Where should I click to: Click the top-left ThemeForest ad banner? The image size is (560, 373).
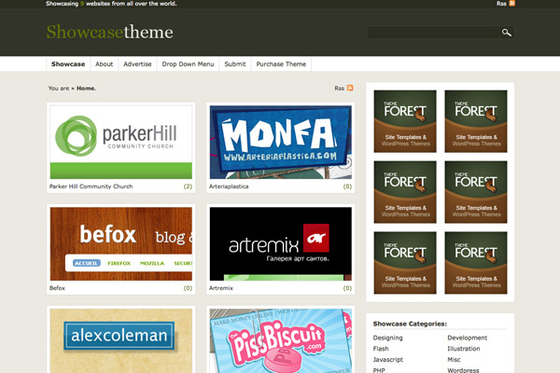coord(405,121)
